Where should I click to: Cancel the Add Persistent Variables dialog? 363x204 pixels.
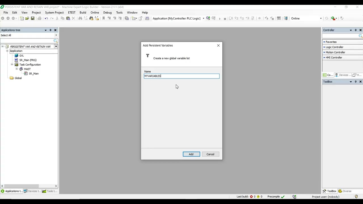(x=210, y=154)
